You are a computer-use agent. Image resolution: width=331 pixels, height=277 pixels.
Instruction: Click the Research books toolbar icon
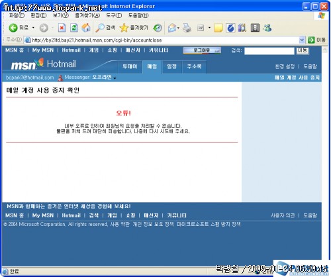click(x=242, y=28)
